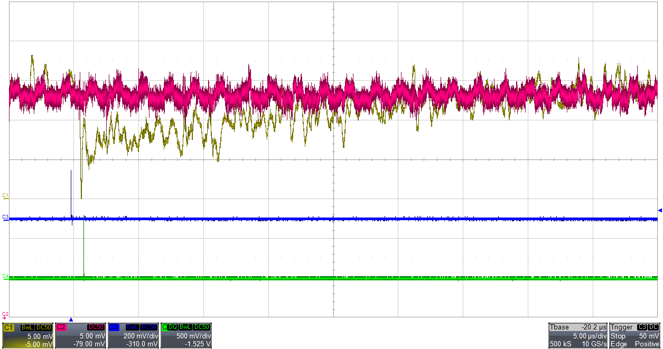Click the C3 -310.0 mV offset value

coord(142,344)
